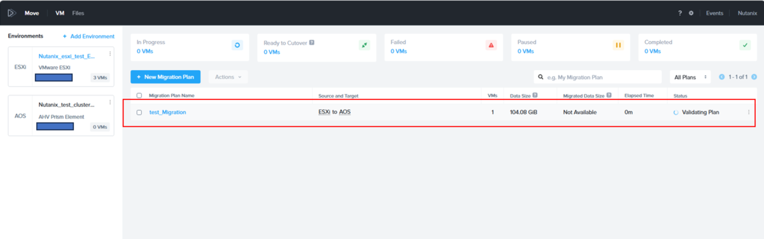Click AOS target in test_Migration row
Viewport: 764px width, 239px height.
tap(344, 112)
